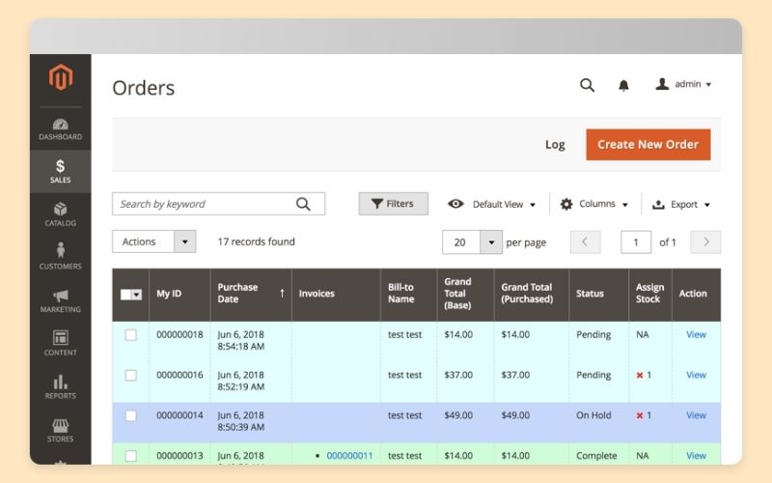
Task: Open the Stores sidebar menu
Action: [x=61, y=430]
